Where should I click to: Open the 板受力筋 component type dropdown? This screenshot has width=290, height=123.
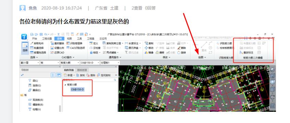(x=70, y=63)
